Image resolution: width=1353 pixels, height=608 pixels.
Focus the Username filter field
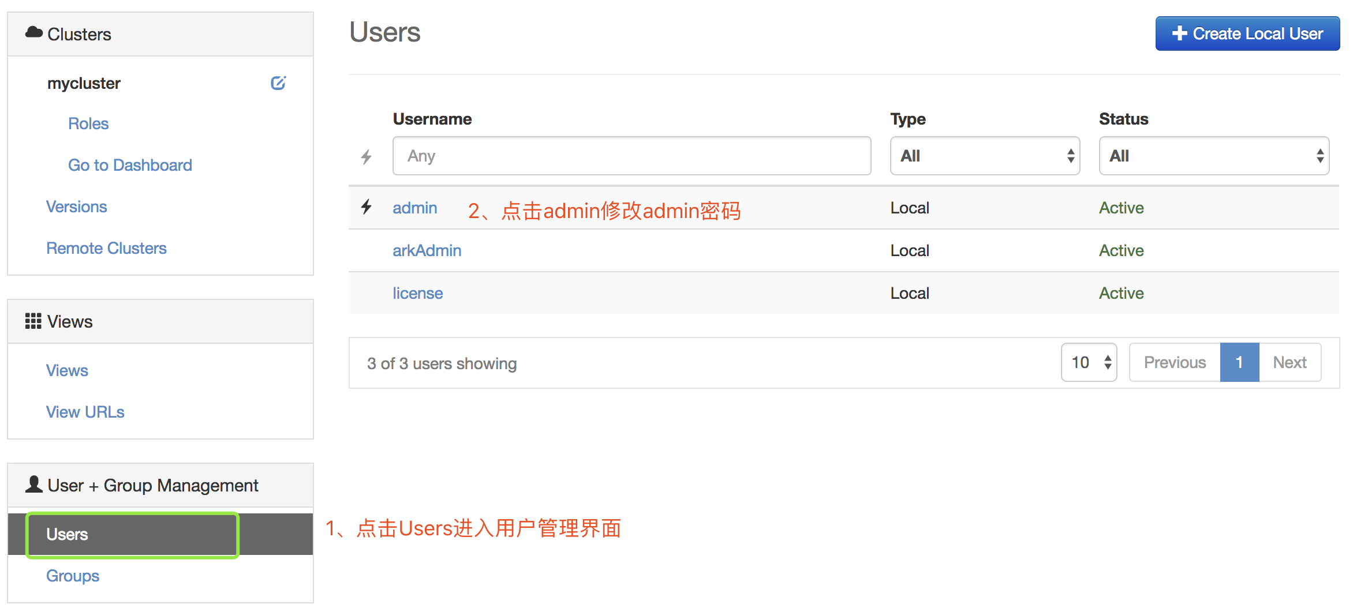tap(631, 156)
